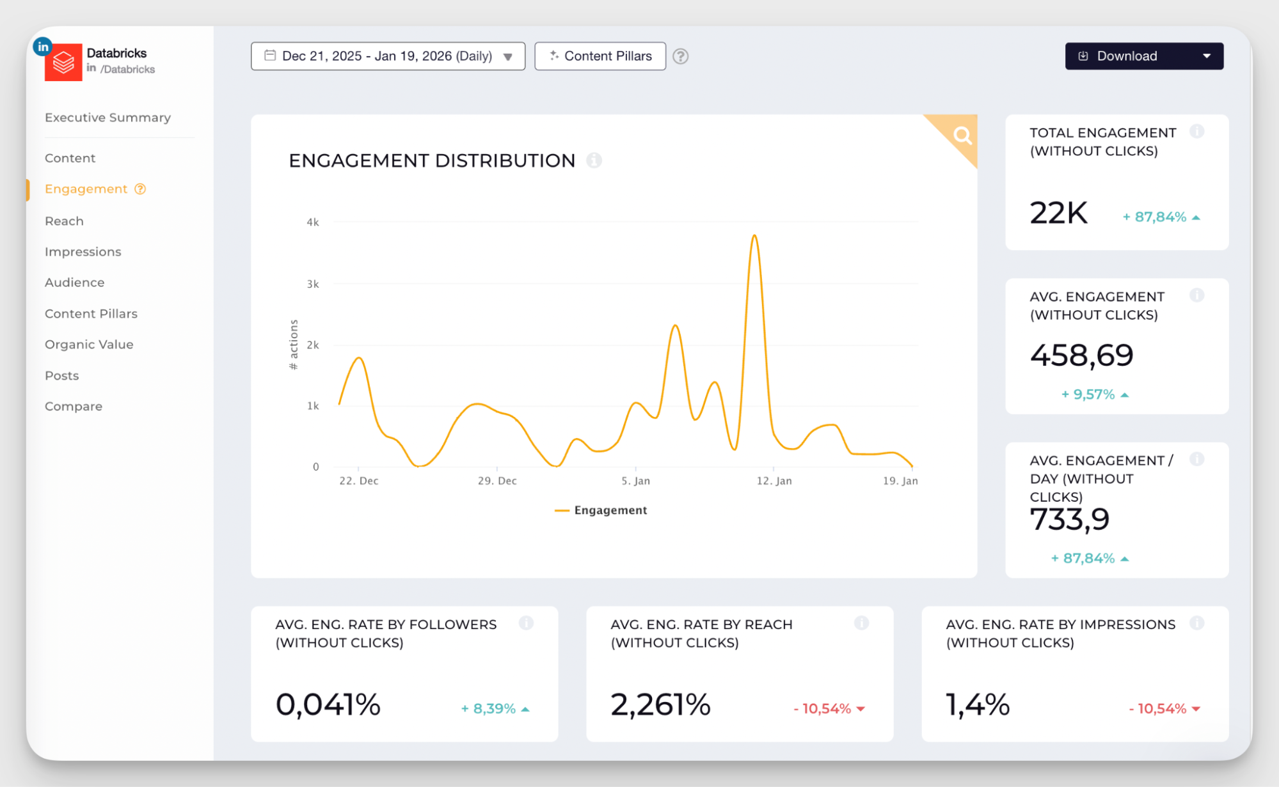
Task: Open the date range dropdown
Action: 508,56
